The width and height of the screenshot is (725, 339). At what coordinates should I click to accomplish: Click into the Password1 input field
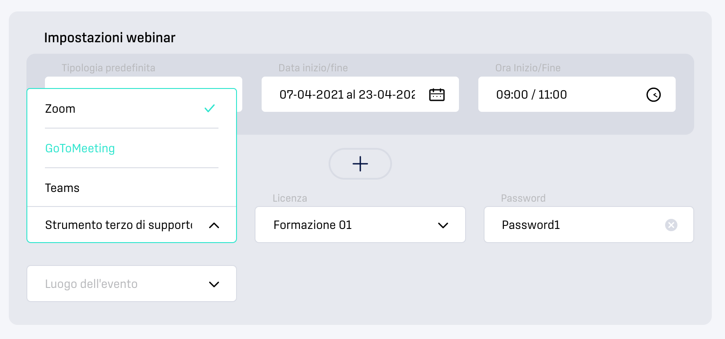589,225
